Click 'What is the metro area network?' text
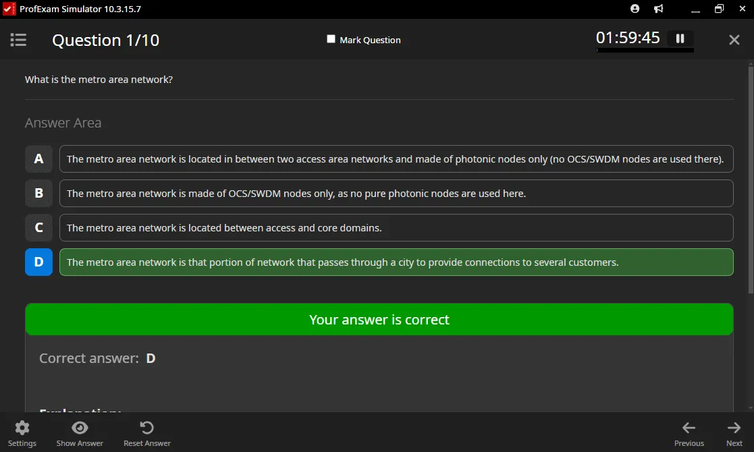 click(99, 80)
